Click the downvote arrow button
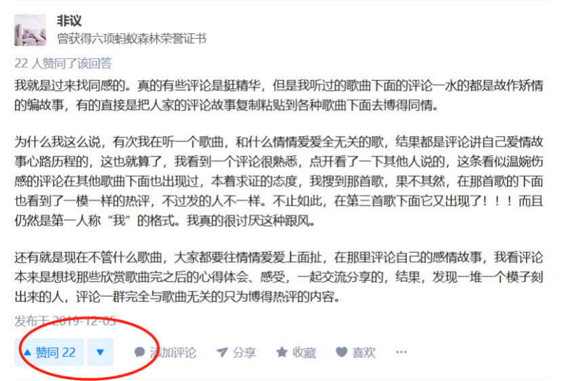 click(x=100, y=352)
